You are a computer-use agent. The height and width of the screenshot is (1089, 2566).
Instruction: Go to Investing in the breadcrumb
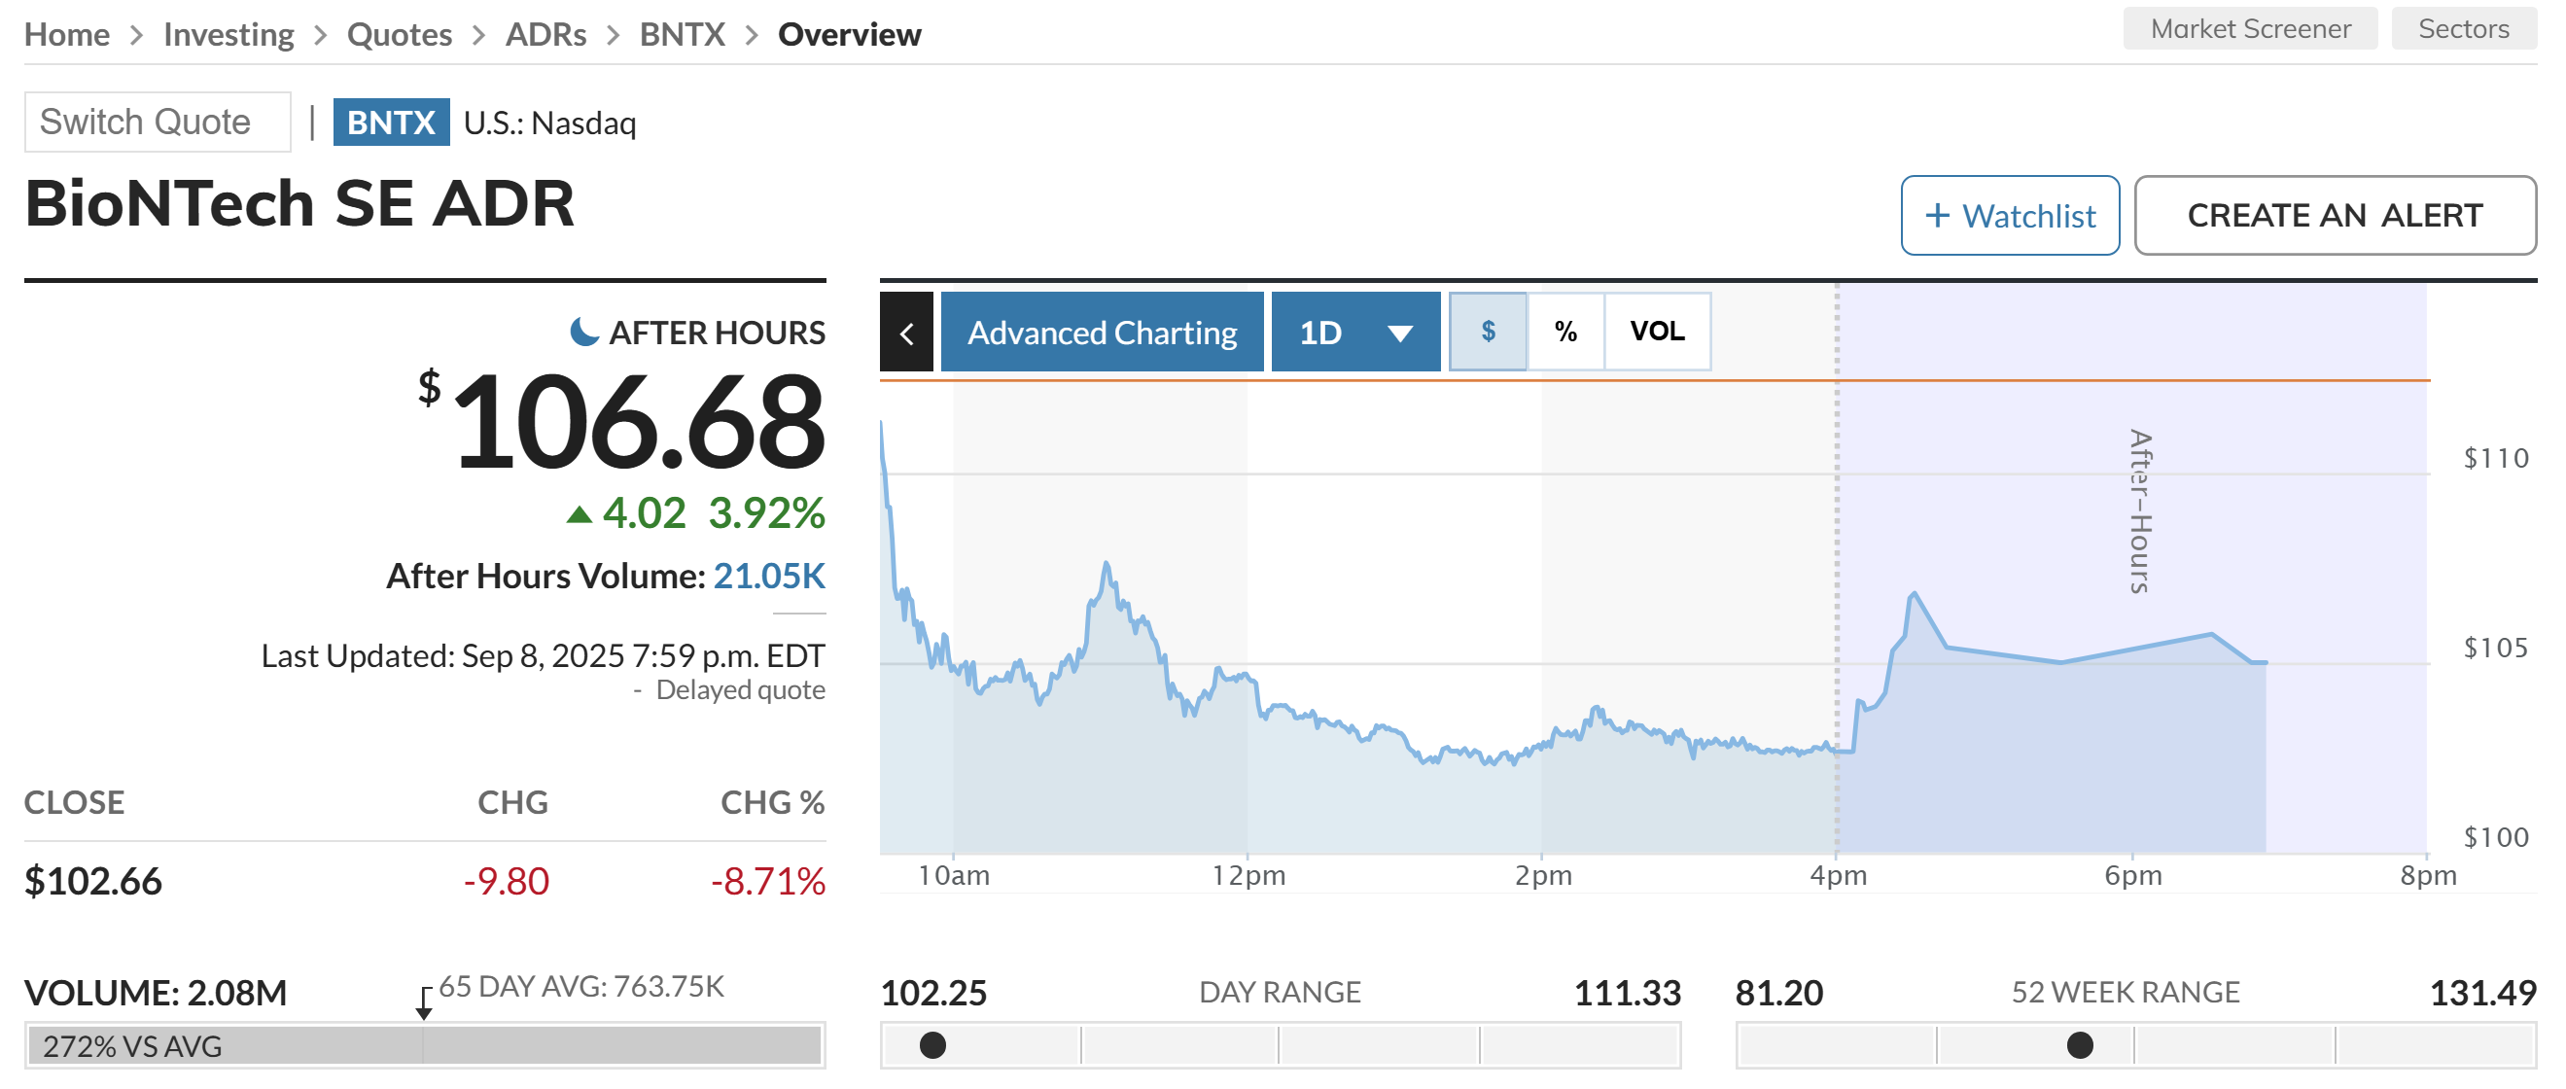click(x=228, y=35)
